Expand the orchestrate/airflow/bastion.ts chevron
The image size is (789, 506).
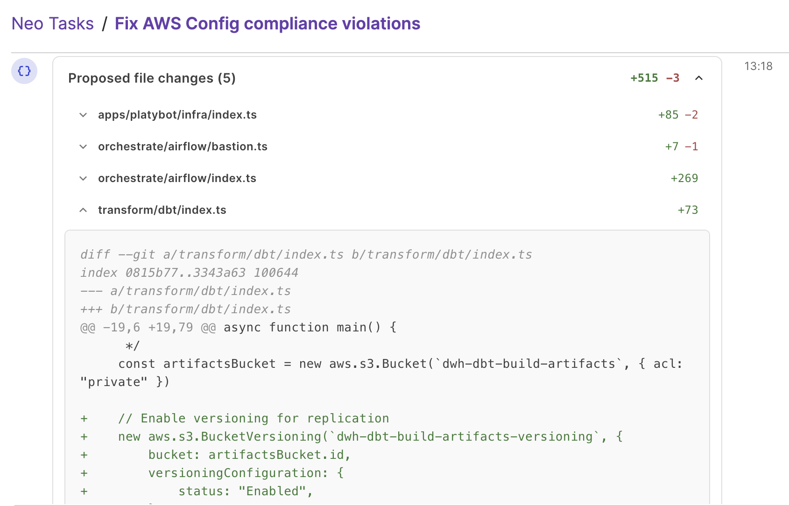point(83,147)
